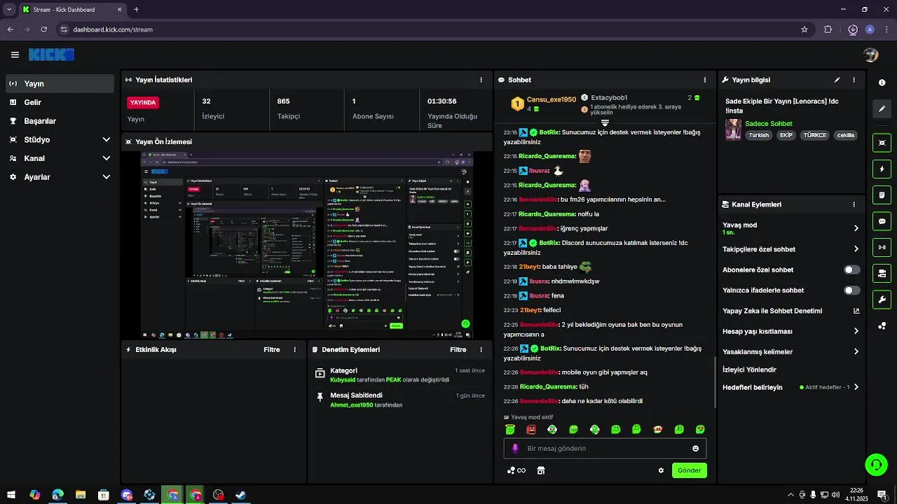This screenshot has height=504, width=897.
Task: Click the Kubysaid username in moderation log
Action: [x=343, y=379]
